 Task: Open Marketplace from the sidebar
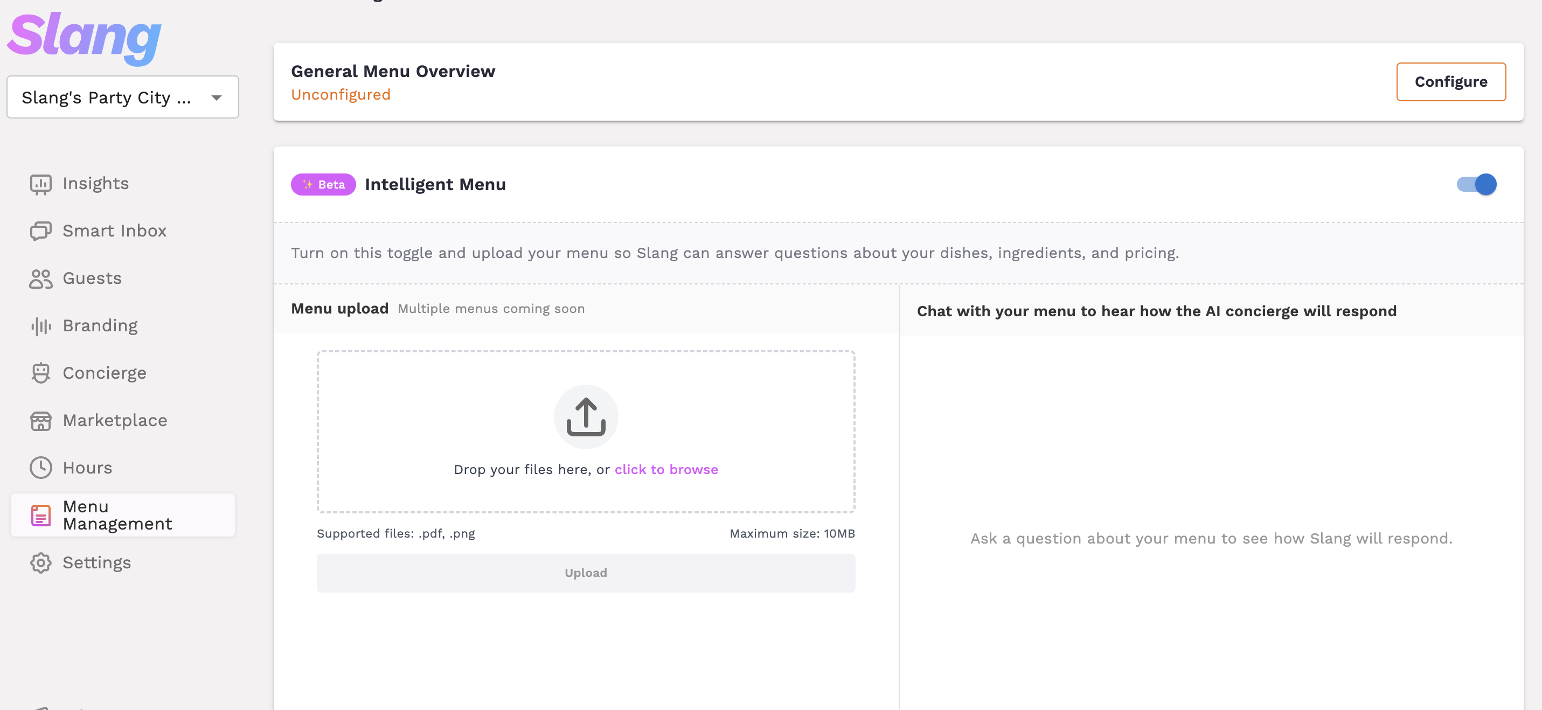(x=122, y=421)
